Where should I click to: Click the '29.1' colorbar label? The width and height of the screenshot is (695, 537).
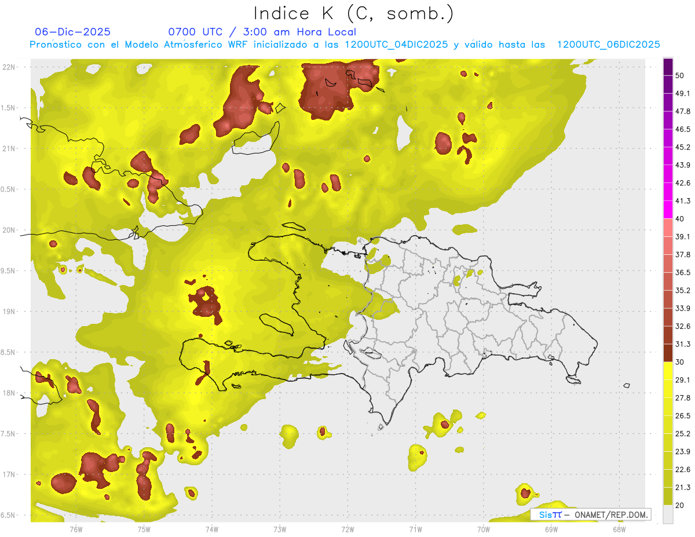[x=683, y=380]
